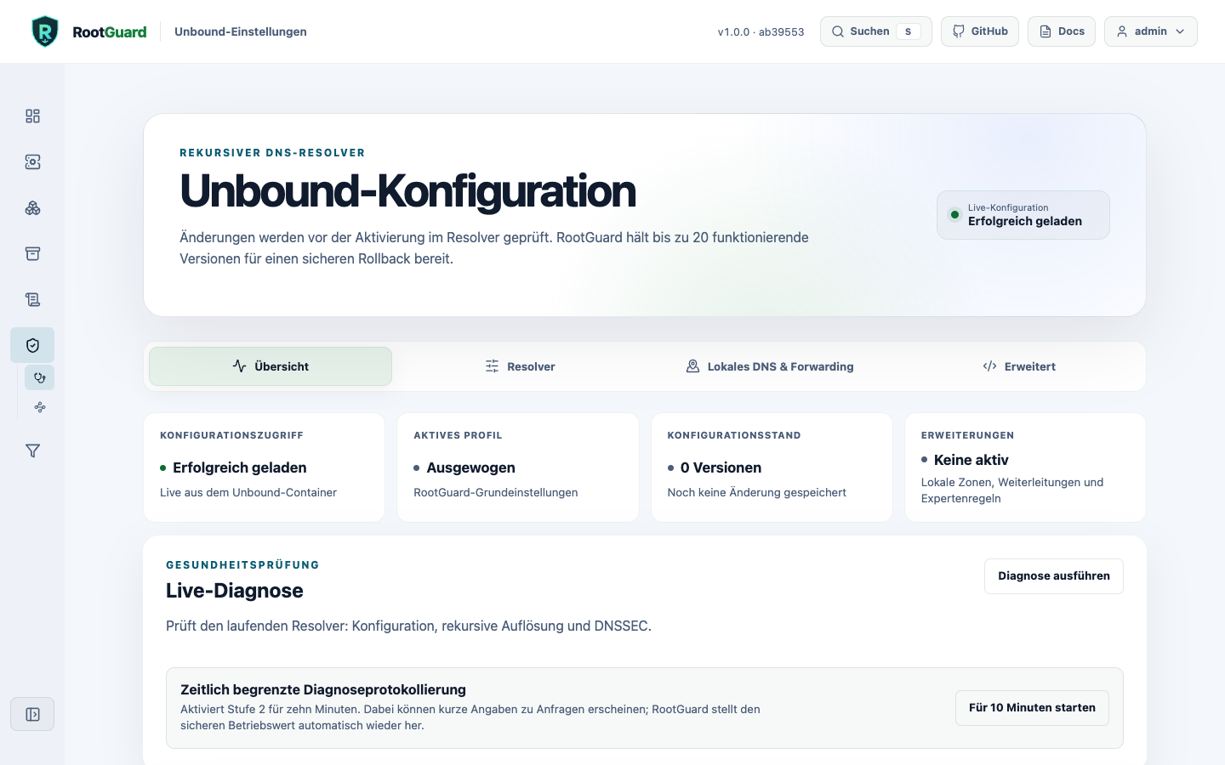
Task: Click 'RootGuard-Grundeinstellungen' text
Action: coord(496,492)
